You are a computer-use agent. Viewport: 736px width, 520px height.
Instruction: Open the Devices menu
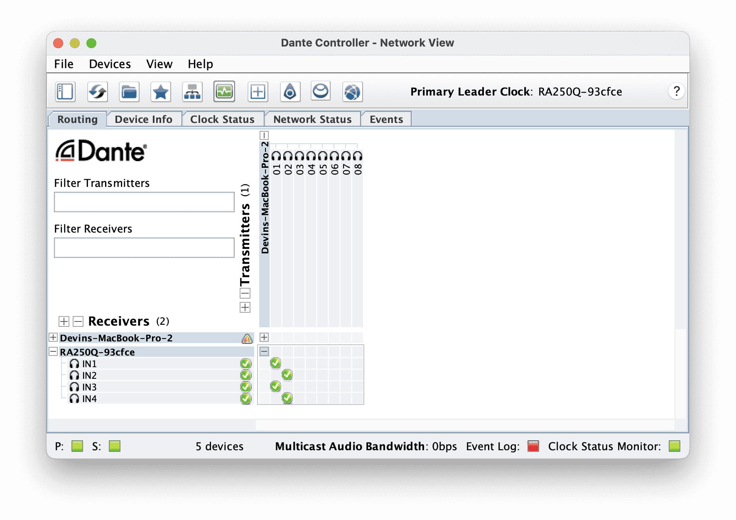[110, 64]
